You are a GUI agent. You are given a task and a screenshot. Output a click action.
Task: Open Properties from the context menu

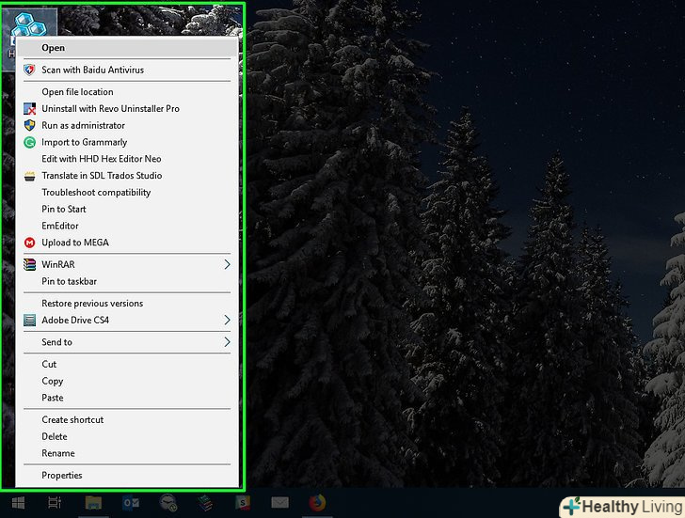coord(62,476)
